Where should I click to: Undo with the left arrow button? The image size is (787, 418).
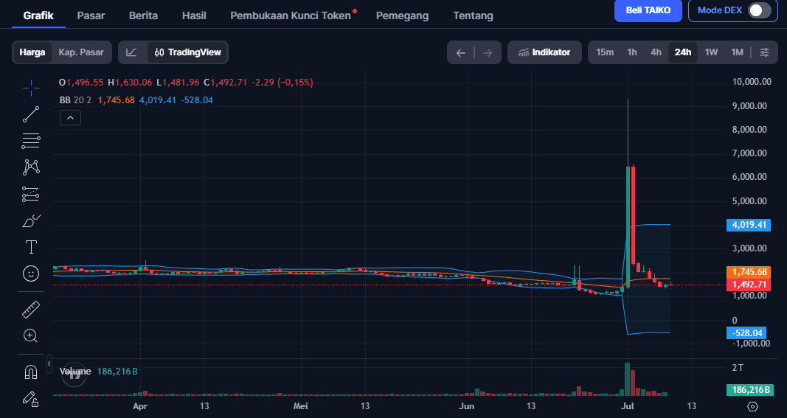point(461,52)
